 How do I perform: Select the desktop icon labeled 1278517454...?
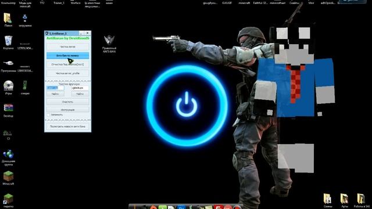(x=25, y=45)
